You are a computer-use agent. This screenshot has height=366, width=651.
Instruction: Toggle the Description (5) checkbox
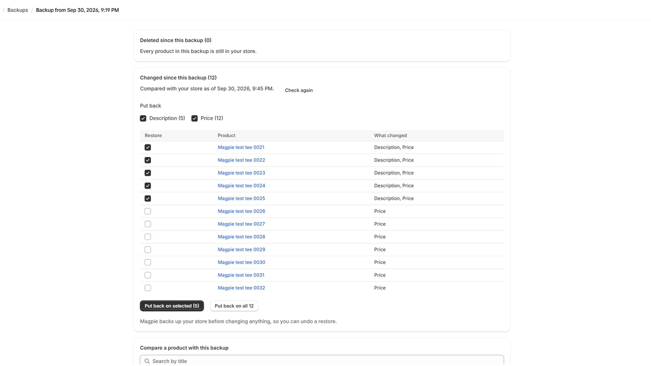click(143, 118)
